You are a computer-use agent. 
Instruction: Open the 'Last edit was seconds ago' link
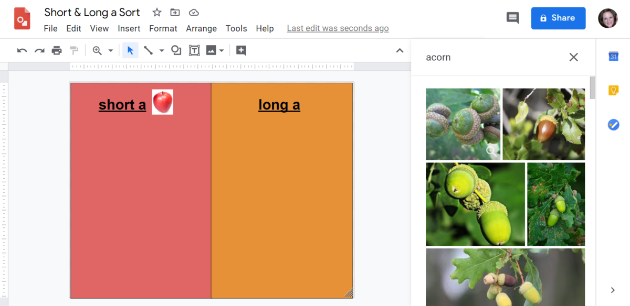[338, 28]
